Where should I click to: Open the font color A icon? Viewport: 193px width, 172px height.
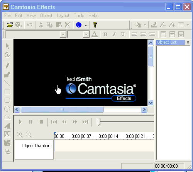(95, 34)
